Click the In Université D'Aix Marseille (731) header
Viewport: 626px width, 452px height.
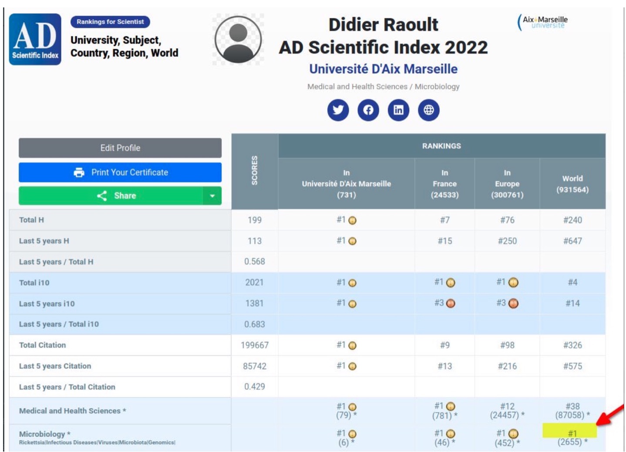pyautogui.click(x=347, y=184)
